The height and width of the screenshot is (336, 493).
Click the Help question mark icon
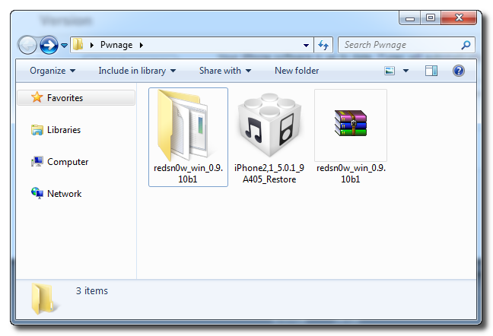(x=459, y=71)
